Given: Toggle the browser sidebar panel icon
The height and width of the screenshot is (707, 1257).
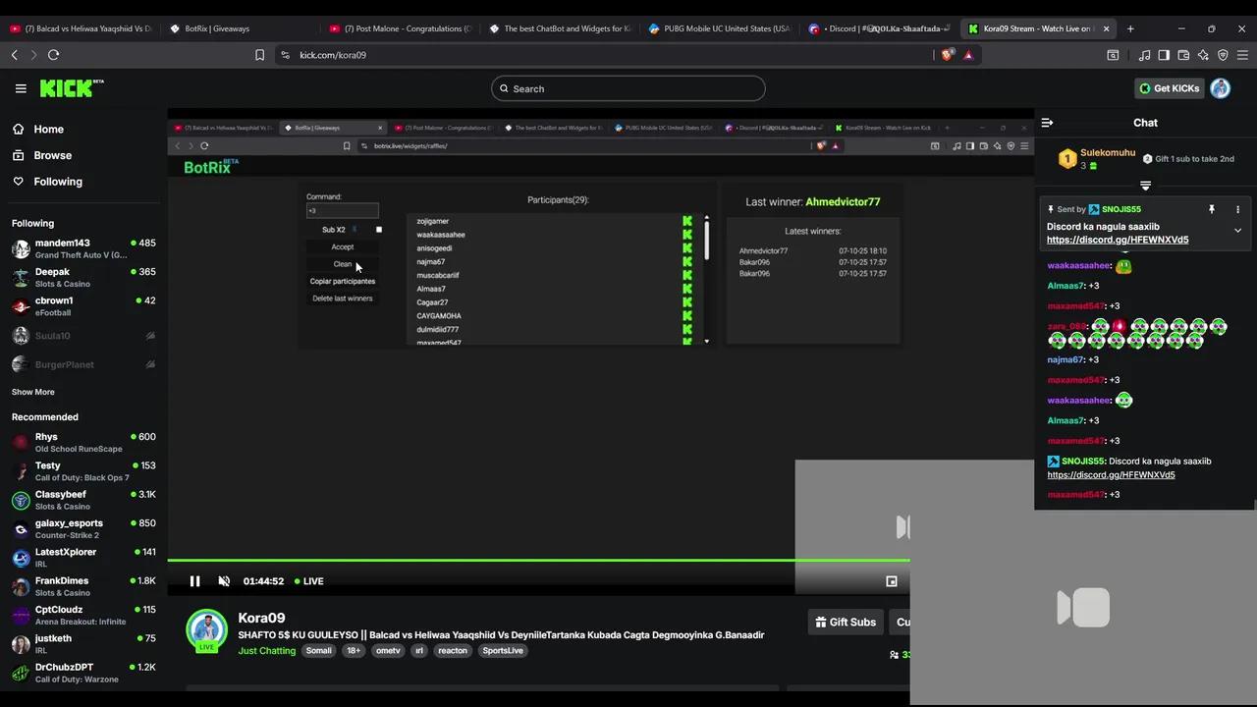Looking at the screenshot, I should tap(1164, 55).
